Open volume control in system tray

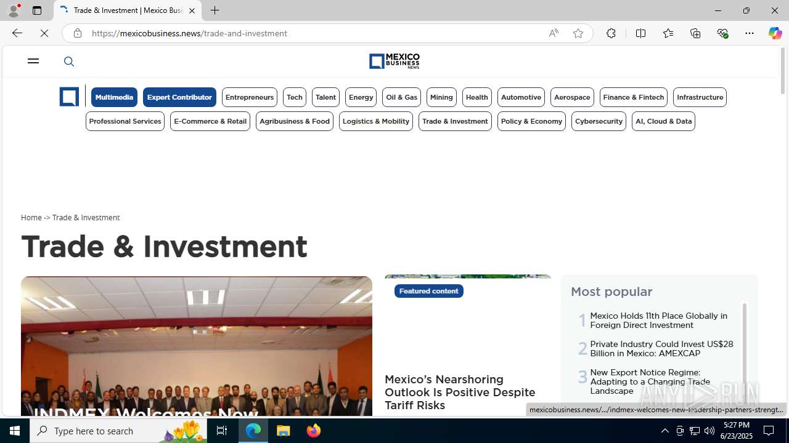(x=709, y=431)
